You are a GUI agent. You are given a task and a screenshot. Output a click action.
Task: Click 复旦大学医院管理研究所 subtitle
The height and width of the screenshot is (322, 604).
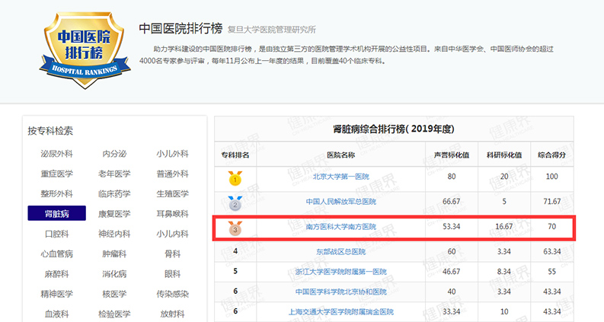point(272,30)
